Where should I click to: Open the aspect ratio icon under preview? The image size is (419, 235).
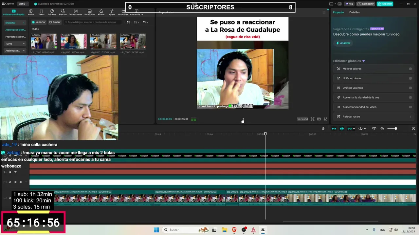(x=319, y=119)
